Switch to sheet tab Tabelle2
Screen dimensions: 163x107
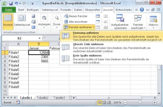point(43,98)
